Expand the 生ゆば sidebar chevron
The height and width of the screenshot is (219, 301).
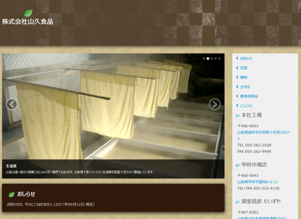click(237, 87)
